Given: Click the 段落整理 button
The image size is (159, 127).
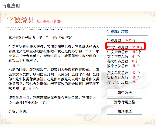Looking at the screenshot, I should [125, 111].
